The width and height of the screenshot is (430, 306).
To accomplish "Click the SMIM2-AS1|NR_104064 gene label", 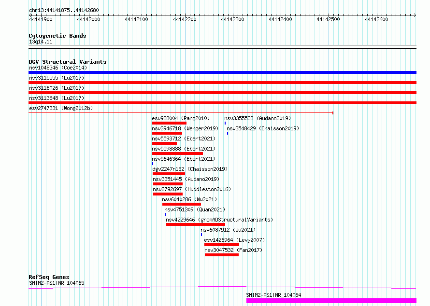I will (x=273, y=295).
